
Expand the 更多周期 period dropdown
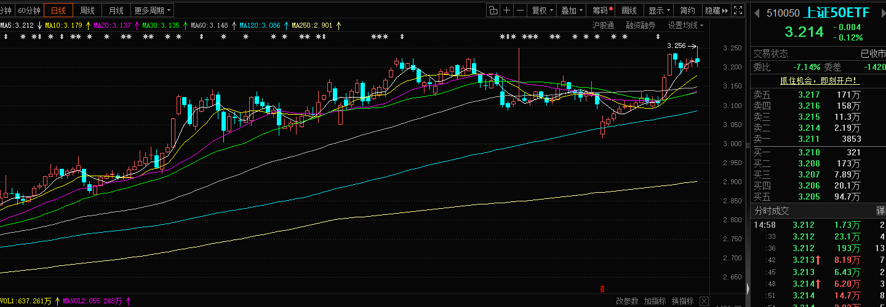coord(153,10)
